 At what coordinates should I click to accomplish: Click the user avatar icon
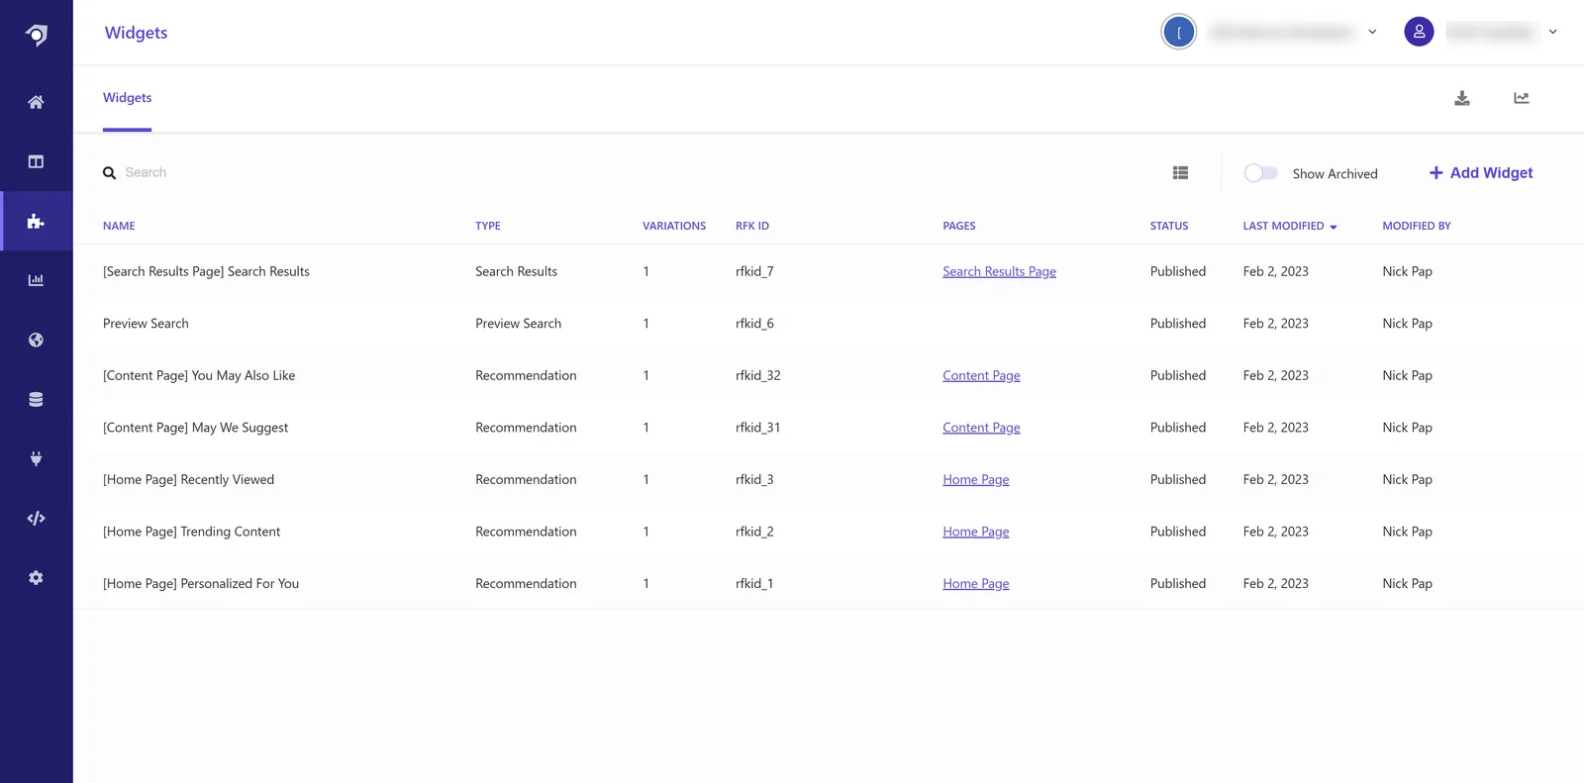(x=1419, y=32)
